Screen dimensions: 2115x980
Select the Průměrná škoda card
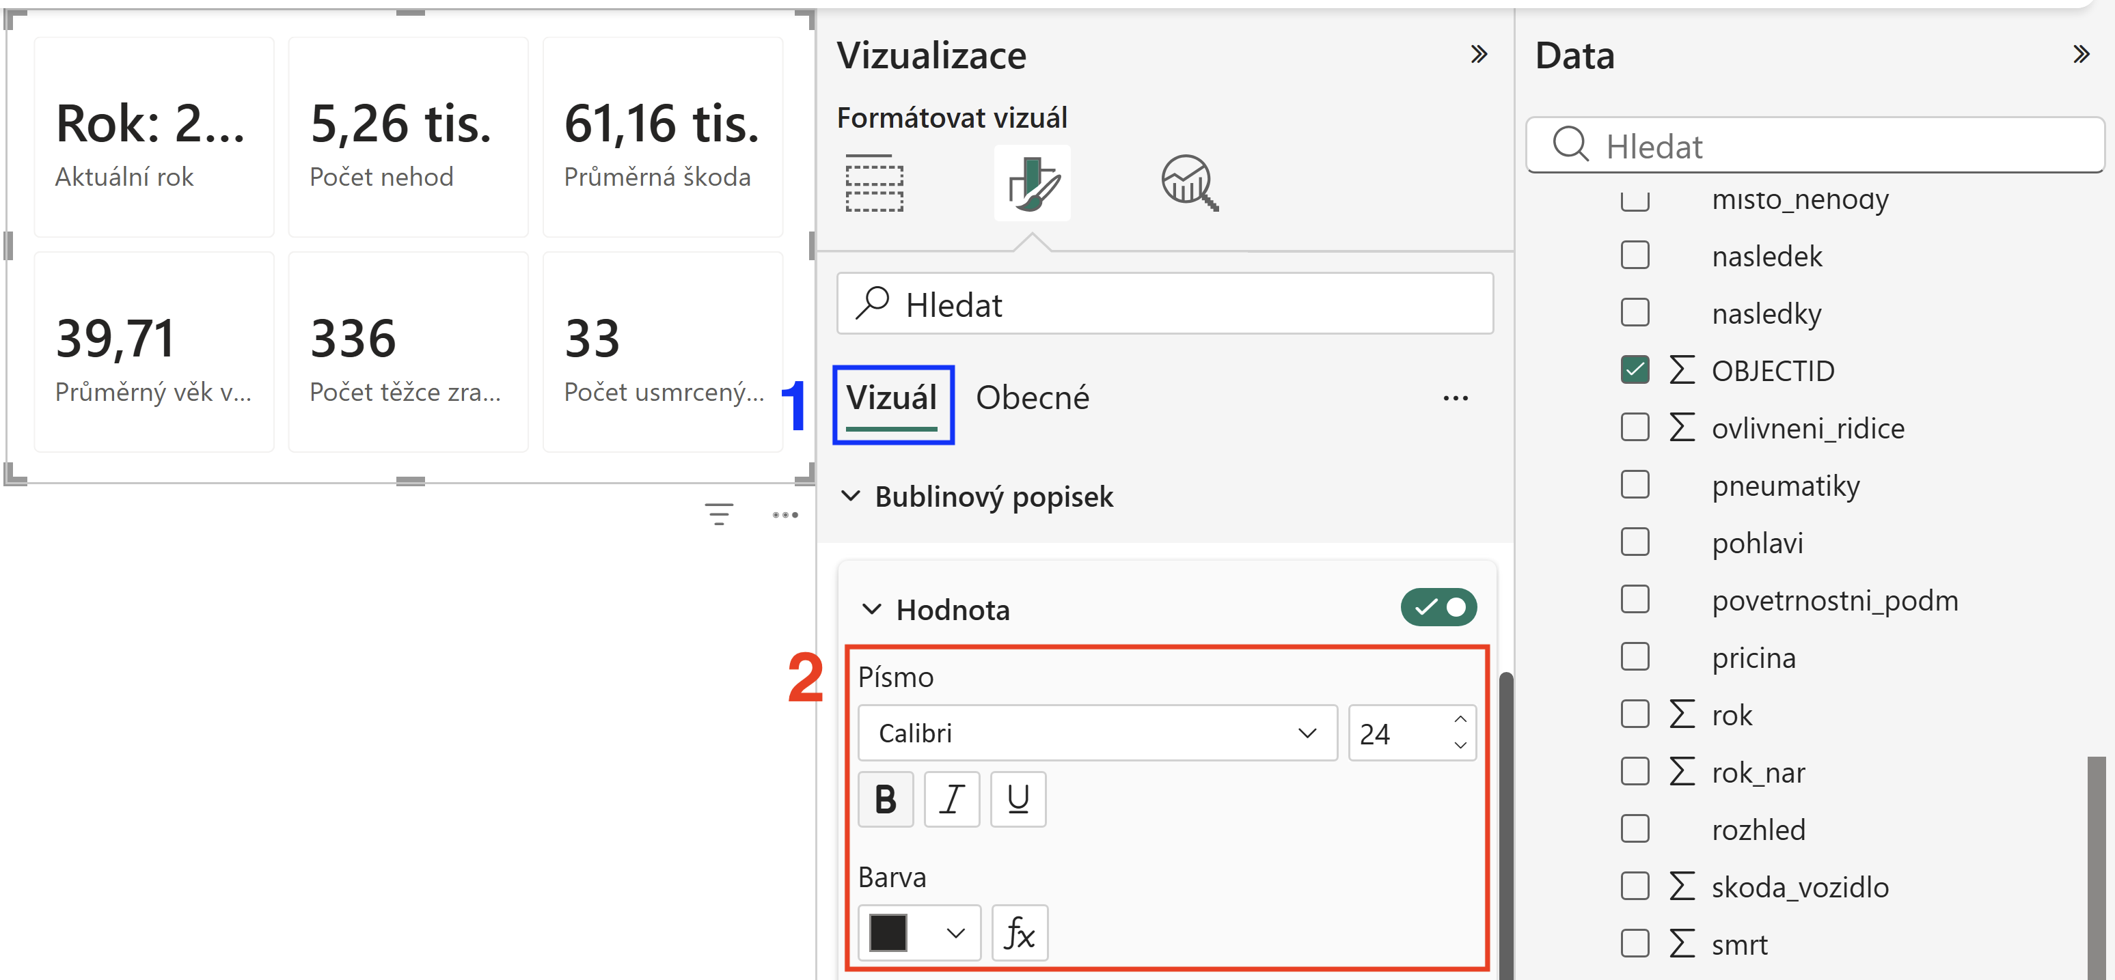pyautogui.click(x=663, y=137)
